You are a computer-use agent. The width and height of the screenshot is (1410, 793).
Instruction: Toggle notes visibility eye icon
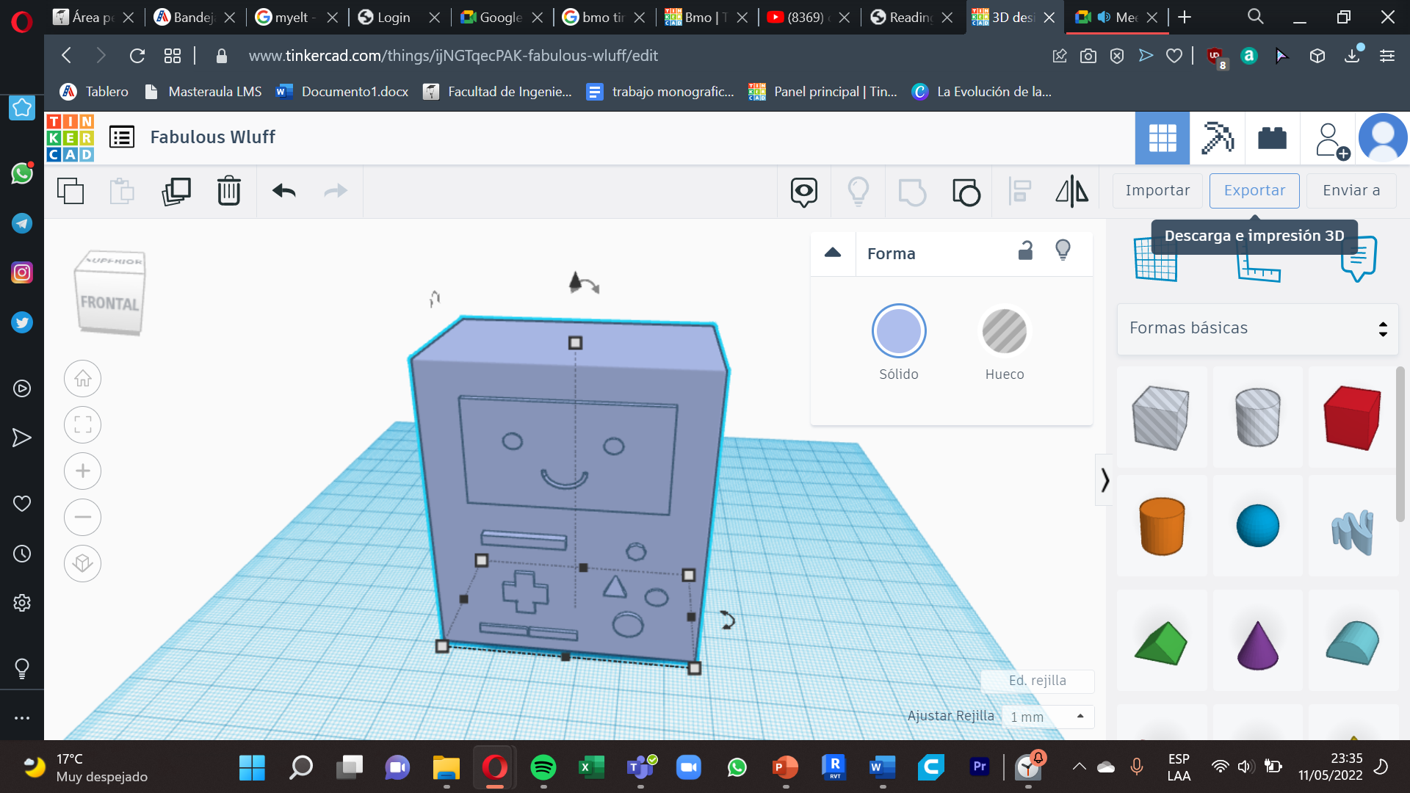(x=804, y=192)
